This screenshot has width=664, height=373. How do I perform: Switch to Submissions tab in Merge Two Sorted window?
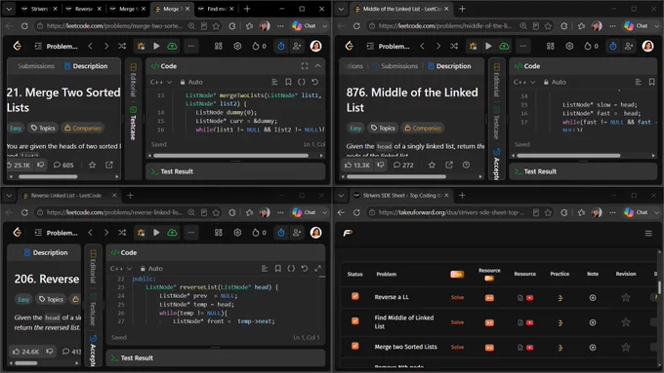[x=36, y=66]
